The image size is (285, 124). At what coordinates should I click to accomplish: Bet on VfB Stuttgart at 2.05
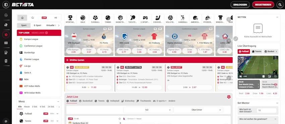[73, 51]
